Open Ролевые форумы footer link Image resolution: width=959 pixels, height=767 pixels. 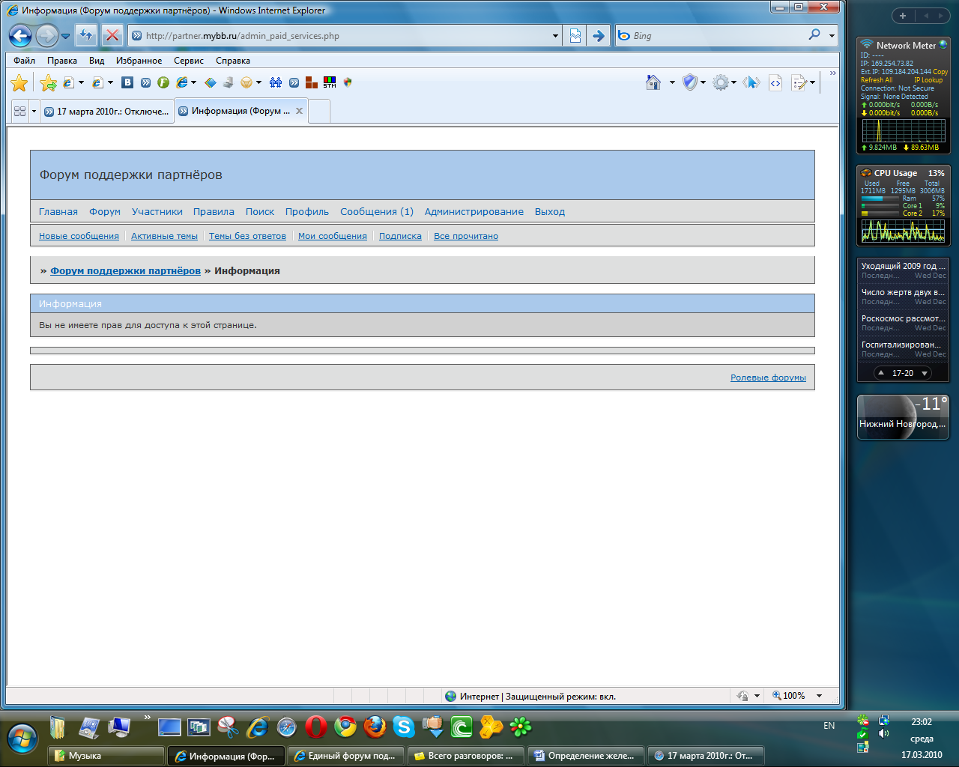click(x=768, y=378)
